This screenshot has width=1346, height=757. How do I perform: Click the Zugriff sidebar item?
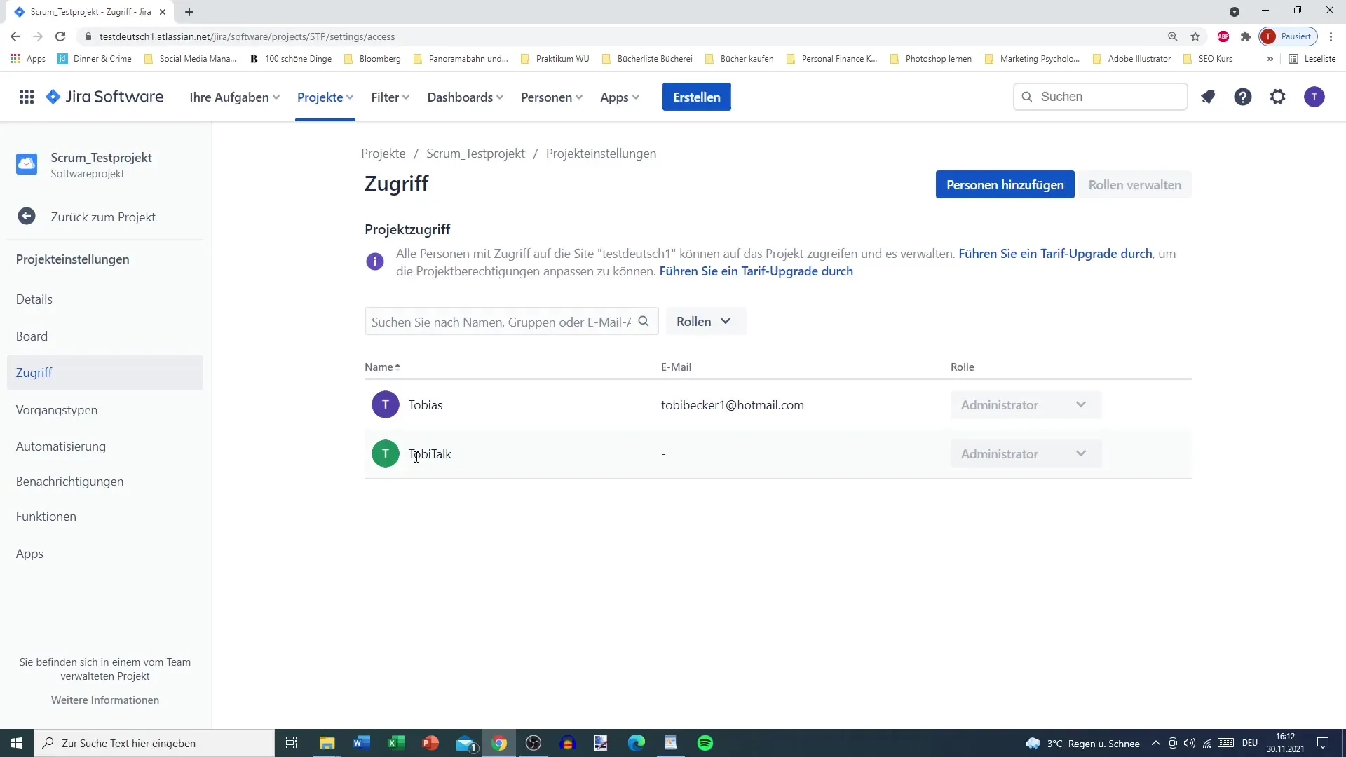coord(33,371)
